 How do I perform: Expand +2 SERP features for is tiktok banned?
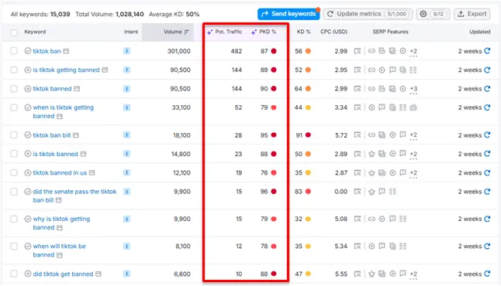coord(413,155)
